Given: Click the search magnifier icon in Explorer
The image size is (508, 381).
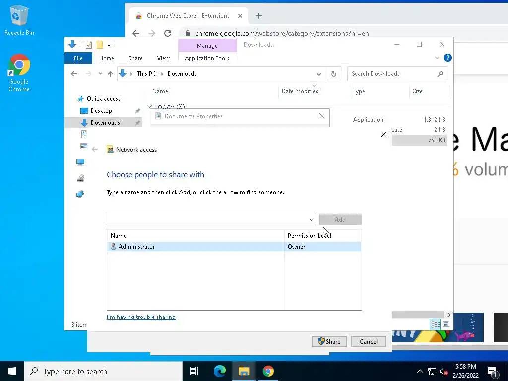Looking at the screenshot, I should point(440,74).
